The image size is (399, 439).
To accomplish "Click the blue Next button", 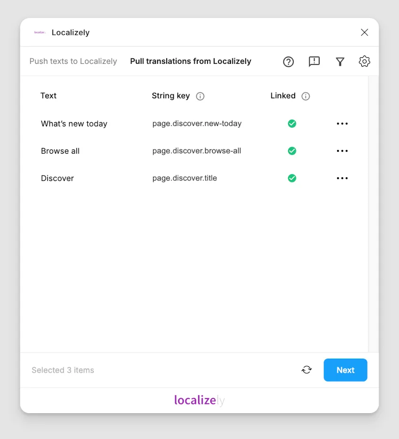I will point(345,370).
